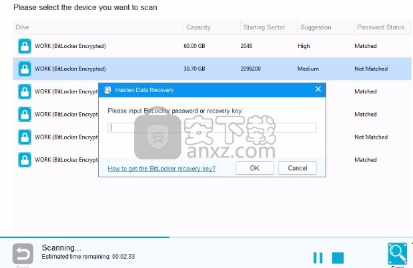
Task: Click the 30.70 GB capacity cell
Action: 194,69
